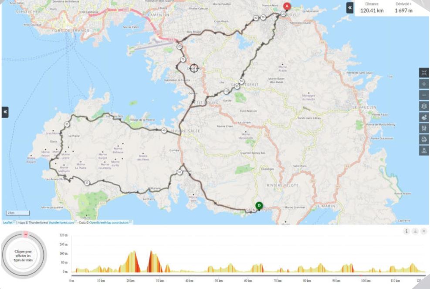Click the print map icon
Viewport: 430px width, 289px height.
[424, 139]
